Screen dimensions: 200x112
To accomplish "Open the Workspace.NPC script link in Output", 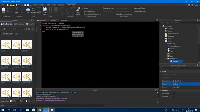I will [x=56, y=92].
